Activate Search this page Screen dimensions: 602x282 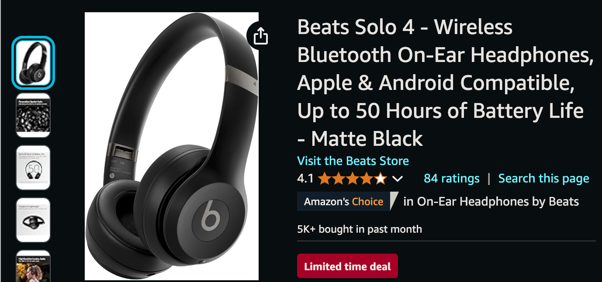coord(543,178)
